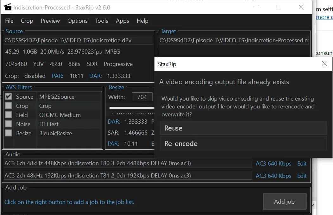
Task: Uncheck the Source MPEG2Source filter checkbox
Action: (9, 96)
